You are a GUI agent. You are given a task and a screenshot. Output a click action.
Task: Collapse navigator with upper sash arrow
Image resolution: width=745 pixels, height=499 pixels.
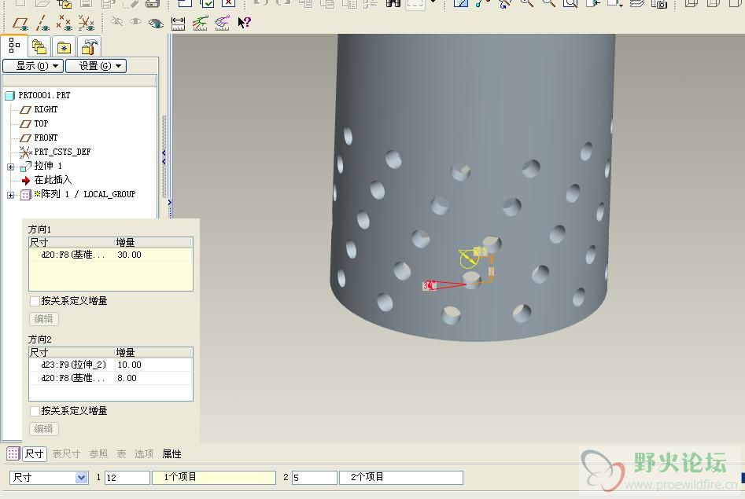164,153
